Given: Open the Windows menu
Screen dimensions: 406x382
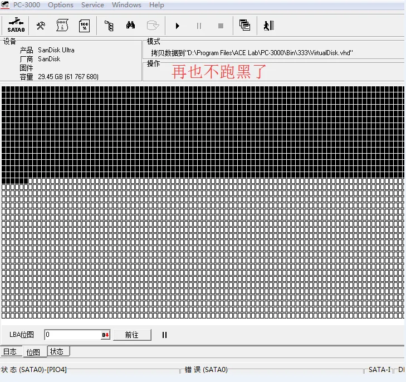Looking at the screenshot, I should pyautogui.click(x=126, y=5).
